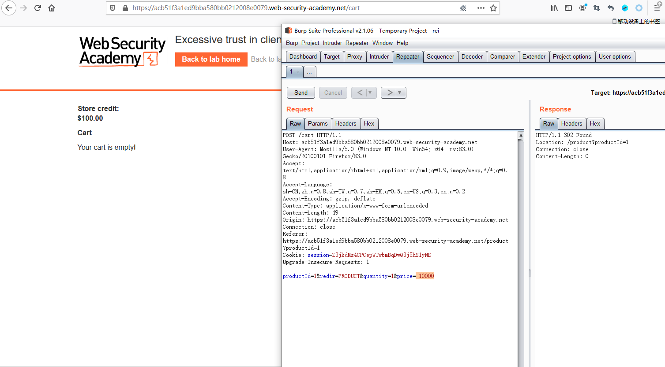Viewport: 665px width, 367px height.
Task: Toggle the sidebar view icon
Action: [568, 8]
